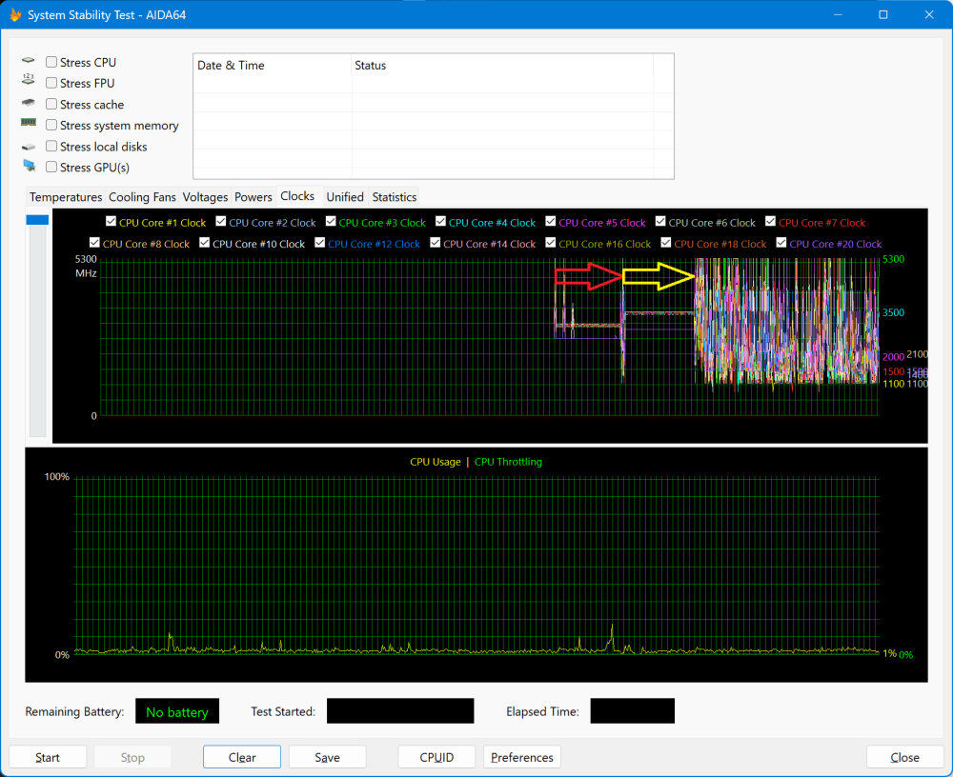Image resolution: width=953 pixels, height=777 pixels.
Task: Switch to the Unified tab
Action: coord(345,197)
